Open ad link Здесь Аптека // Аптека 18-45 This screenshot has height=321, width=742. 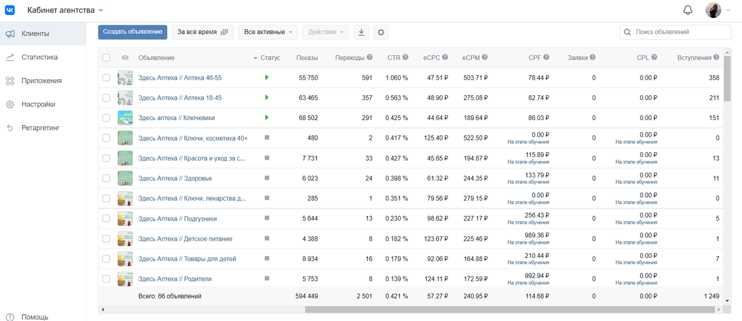point(180,98)
